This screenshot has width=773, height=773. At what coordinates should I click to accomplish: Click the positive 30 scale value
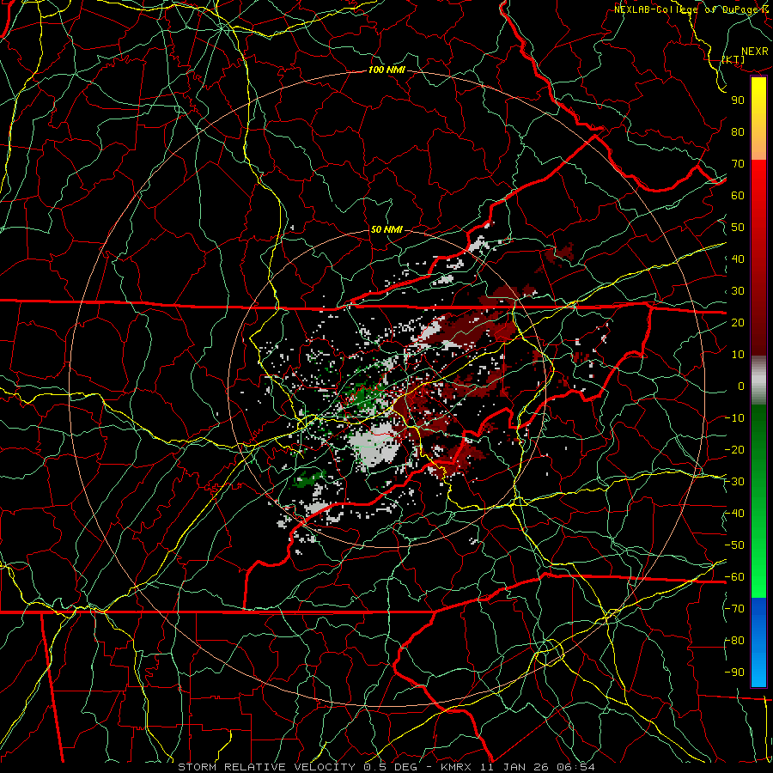[738, 291]
